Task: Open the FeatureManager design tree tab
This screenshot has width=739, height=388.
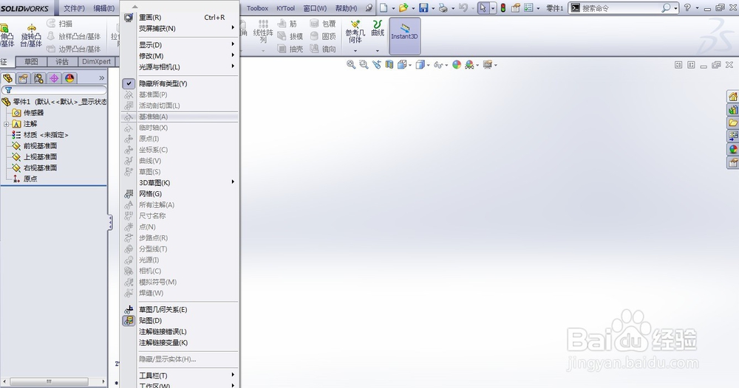Action: (7, 78)
